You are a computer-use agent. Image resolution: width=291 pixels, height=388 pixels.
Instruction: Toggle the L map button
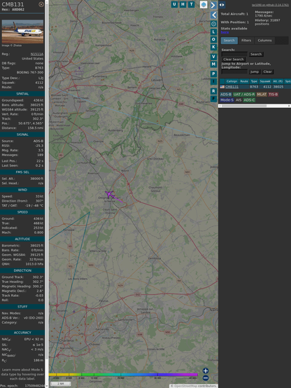point(213,32)
